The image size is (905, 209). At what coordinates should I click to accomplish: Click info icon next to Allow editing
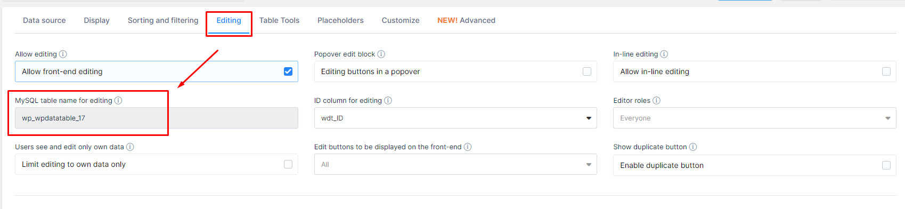click(x=63, y=54)
